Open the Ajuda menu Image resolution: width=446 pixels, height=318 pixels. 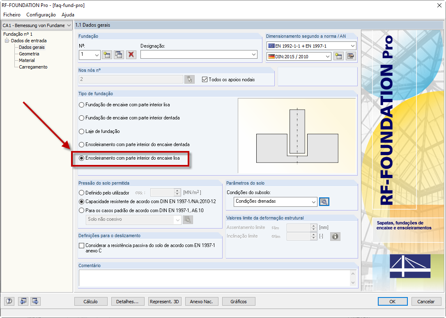pos(68,14)
